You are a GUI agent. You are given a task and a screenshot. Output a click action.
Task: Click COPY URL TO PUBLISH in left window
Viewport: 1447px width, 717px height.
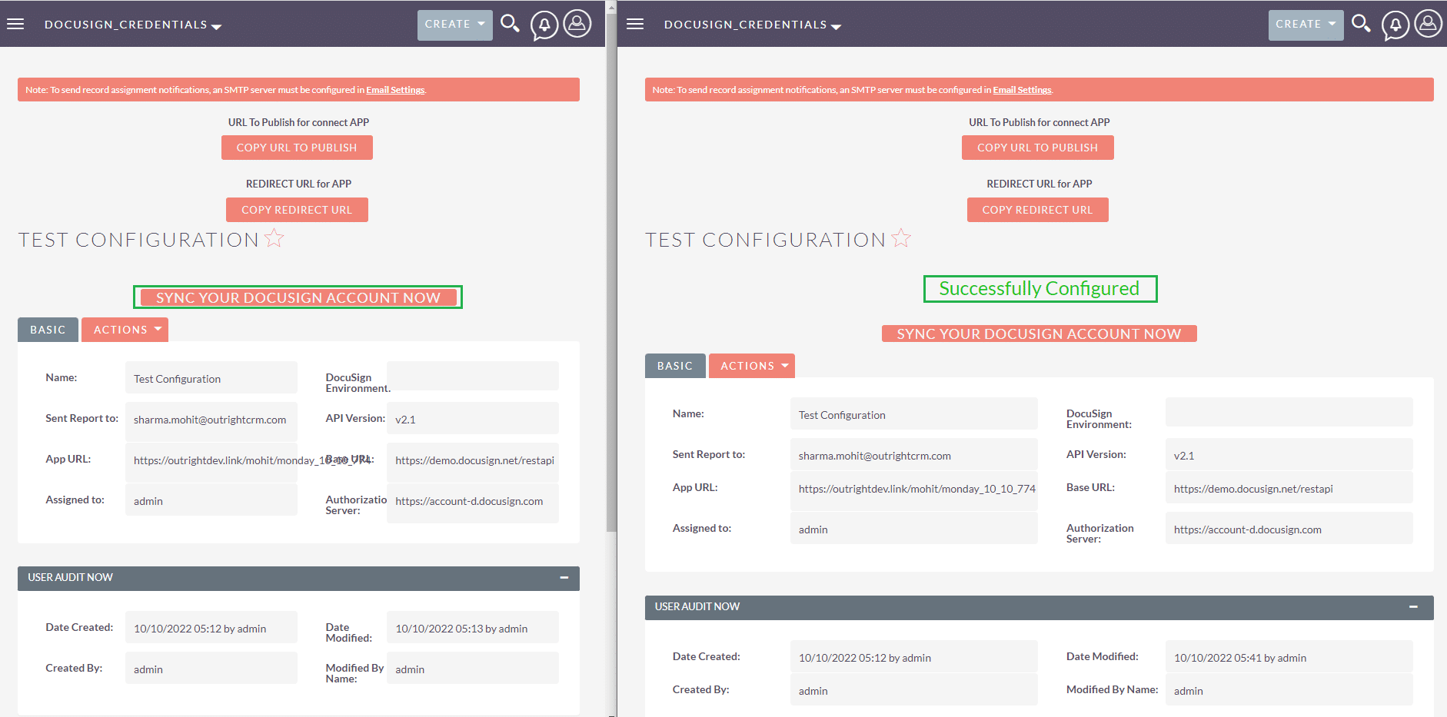point(297,148)
